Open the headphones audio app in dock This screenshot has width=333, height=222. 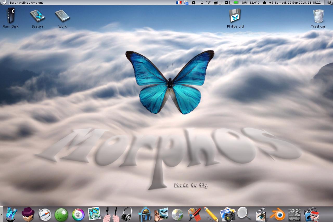tap(127, 214)
